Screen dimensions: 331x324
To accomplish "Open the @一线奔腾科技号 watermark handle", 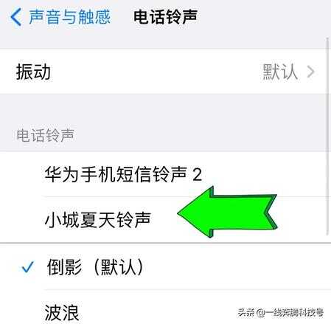I will (x=290, y=313).
